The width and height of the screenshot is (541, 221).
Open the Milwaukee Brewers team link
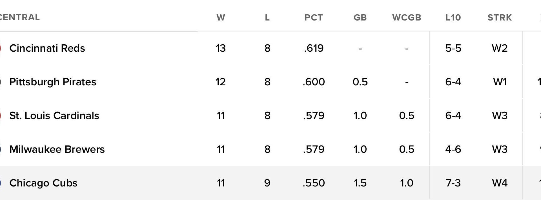click(57, 149)
